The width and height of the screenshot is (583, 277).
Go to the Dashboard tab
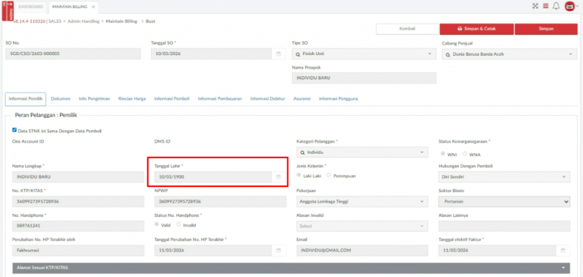[31, 7]
